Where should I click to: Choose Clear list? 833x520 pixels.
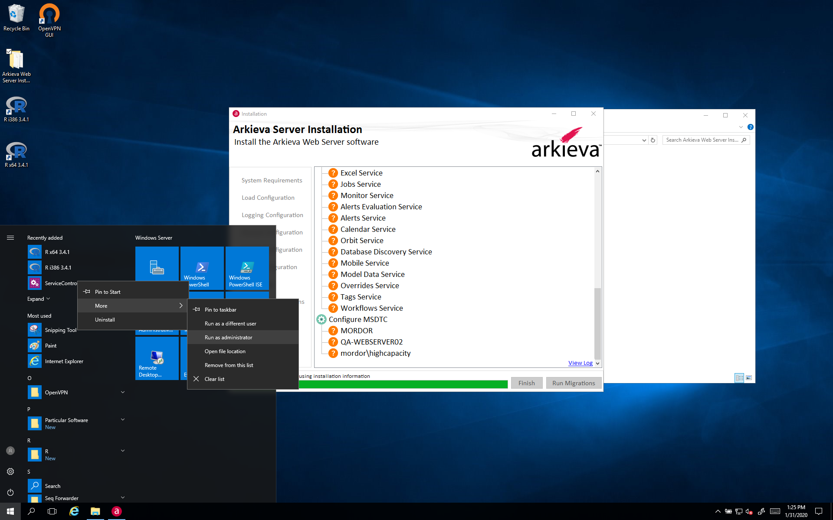coord(243,379)
